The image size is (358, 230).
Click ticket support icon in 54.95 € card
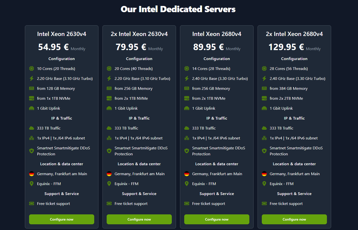[x=31, y=204]
